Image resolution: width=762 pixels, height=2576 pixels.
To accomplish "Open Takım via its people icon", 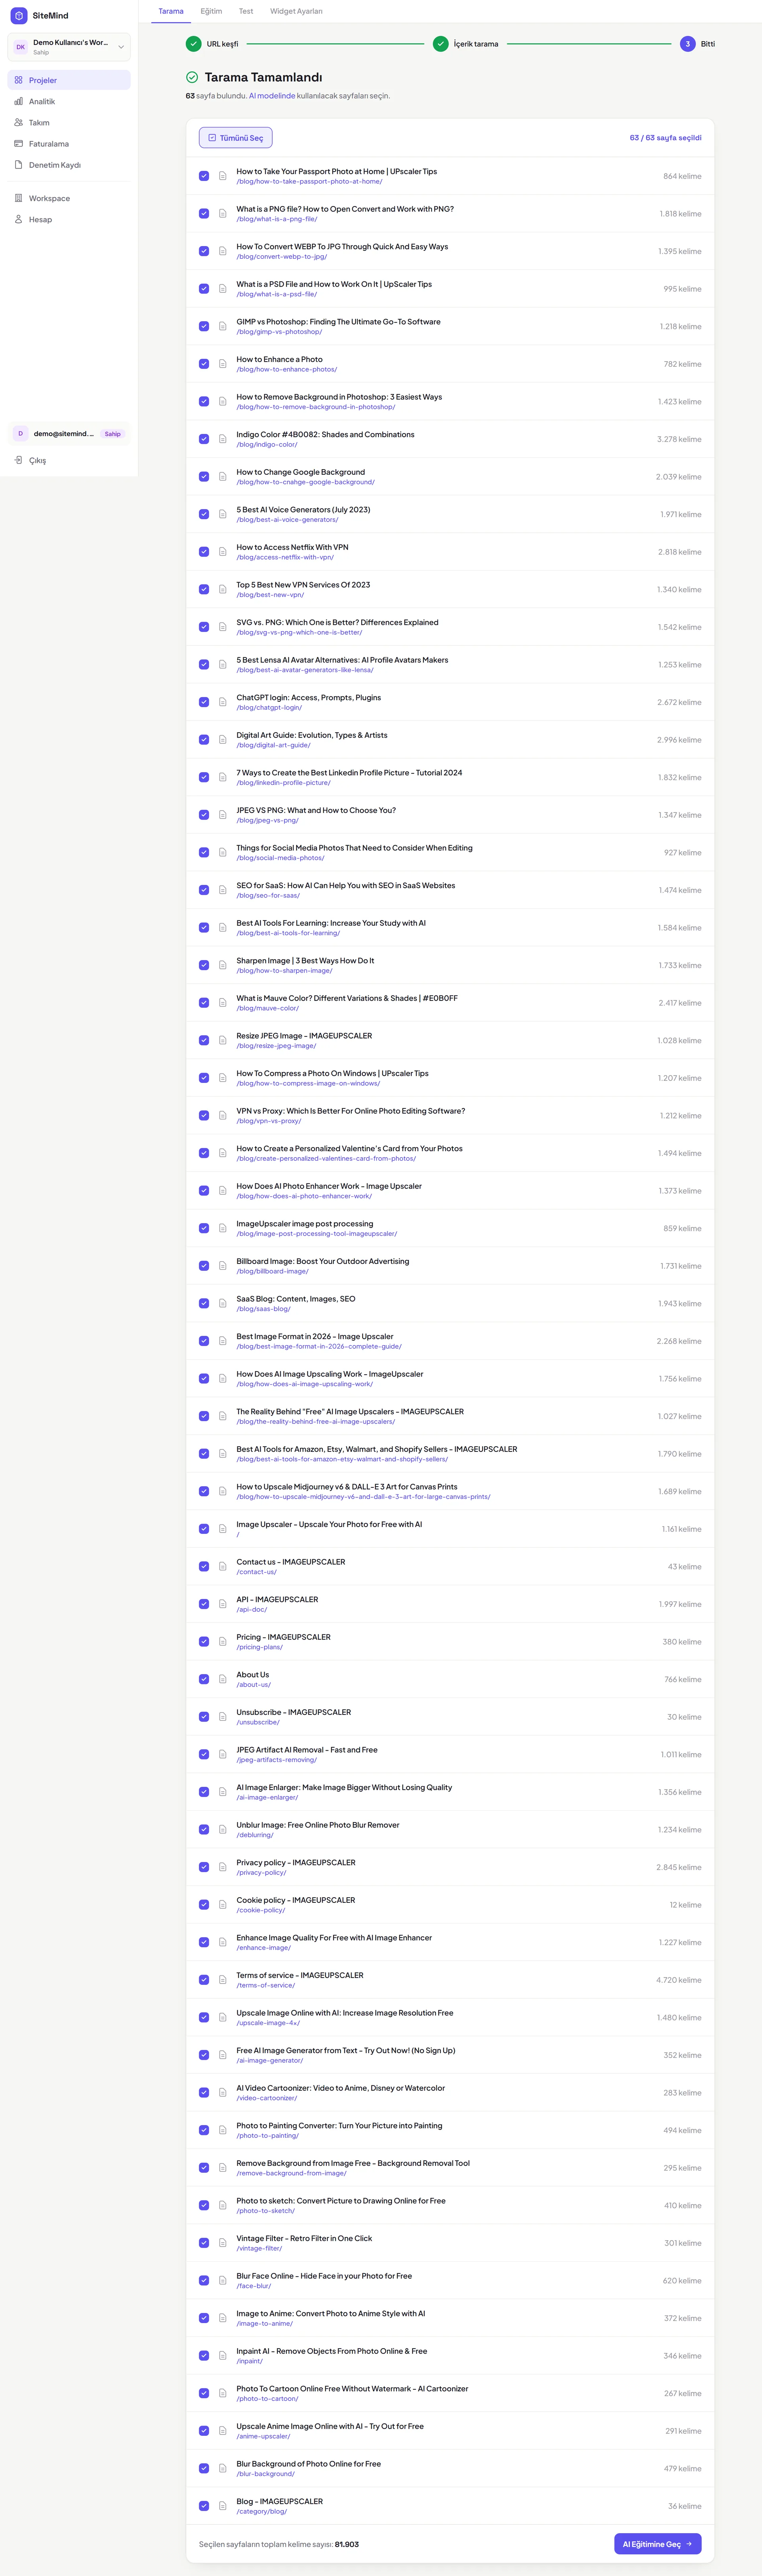I will click(18, 122).
